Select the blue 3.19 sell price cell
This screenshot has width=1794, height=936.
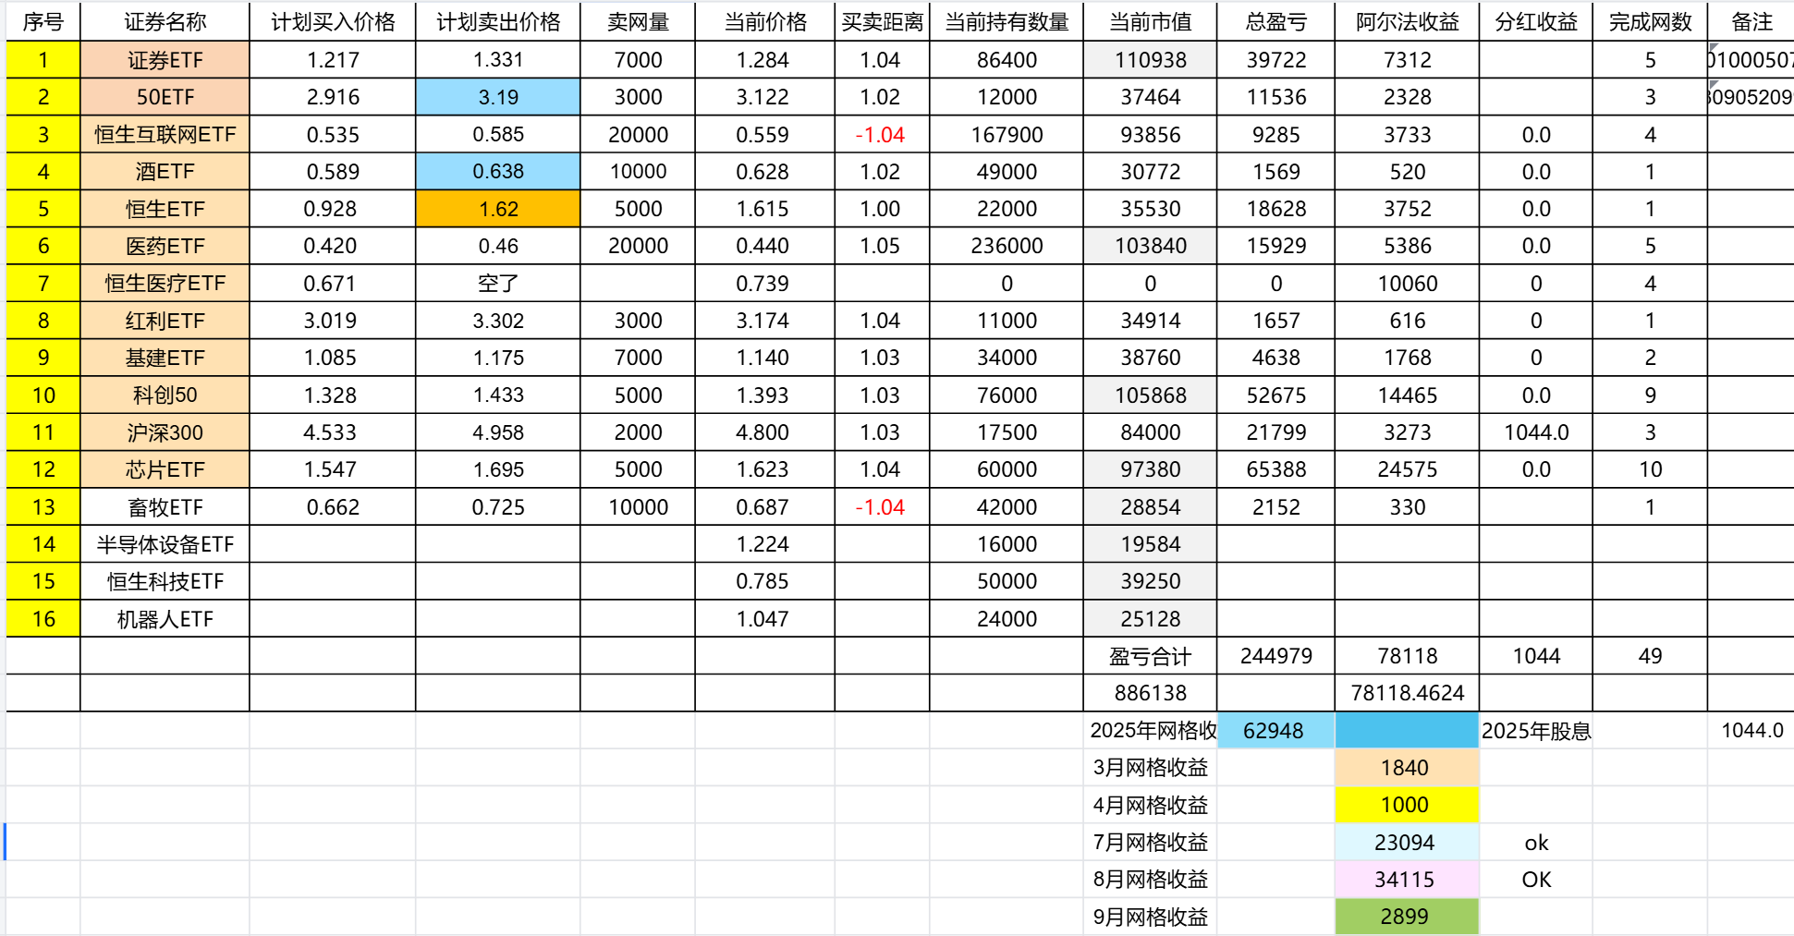pyautogui.click(x=498, y=97)
